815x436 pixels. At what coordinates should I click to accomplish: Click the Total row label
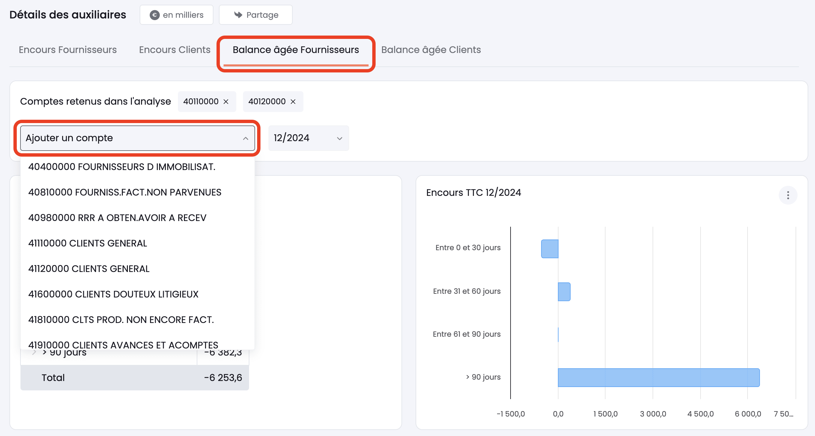pos(53,378)
